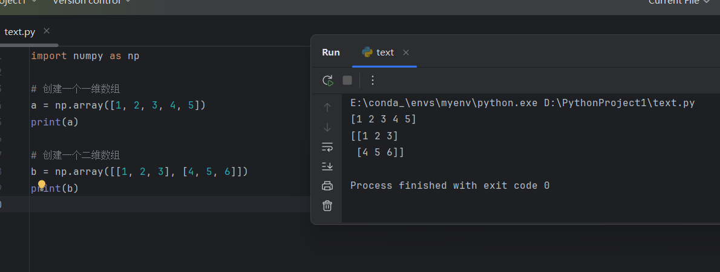
Task: Close the text.py editor tab
Action: (x=47, y=31)
